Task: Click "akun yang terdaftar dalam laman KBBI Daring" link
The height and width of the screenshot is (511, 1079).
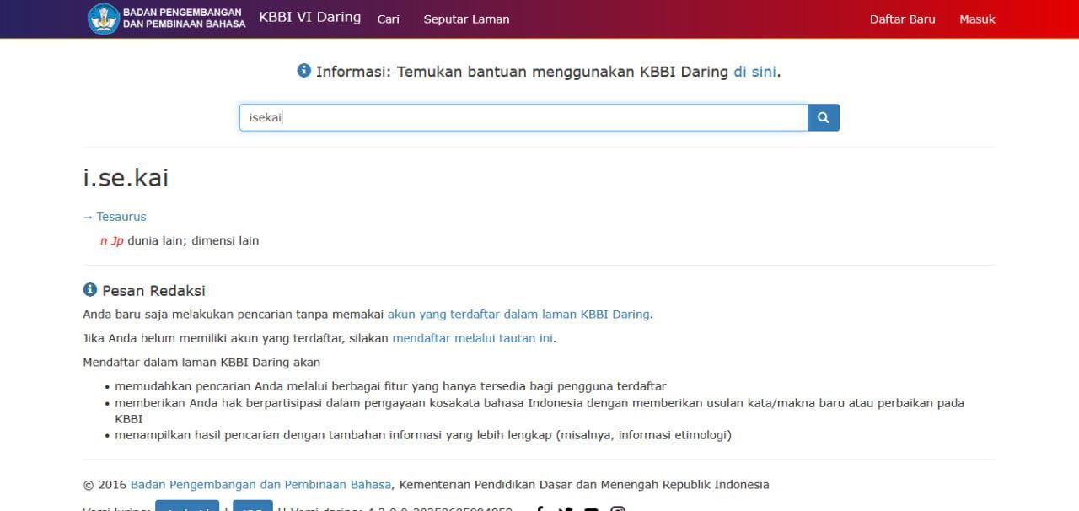Action: [x=518, y=315]
